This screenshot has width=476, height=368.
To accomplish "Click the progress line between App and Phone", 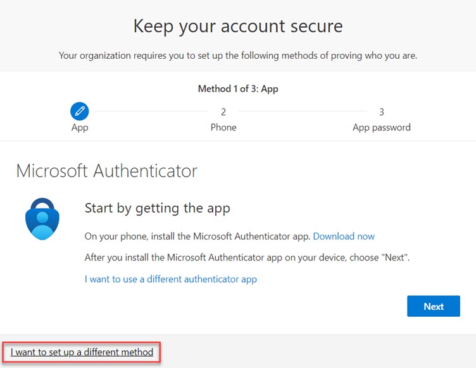I will coord(151,111).
